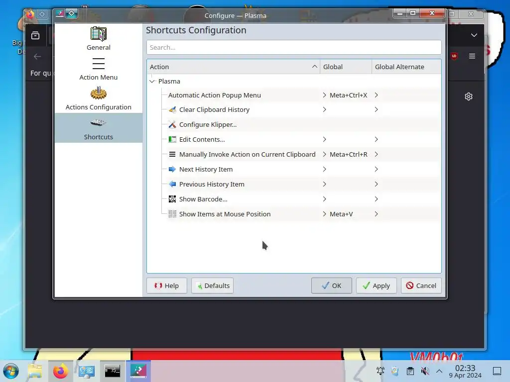
Task: Collapse the Plasma tree group
Action: (152, 81)
